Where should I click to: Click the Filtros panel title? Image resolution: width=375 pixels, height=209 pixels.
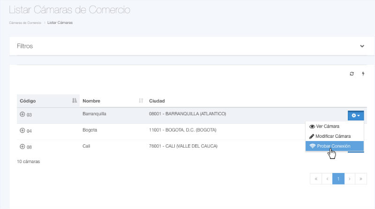[x=24, y=46]
